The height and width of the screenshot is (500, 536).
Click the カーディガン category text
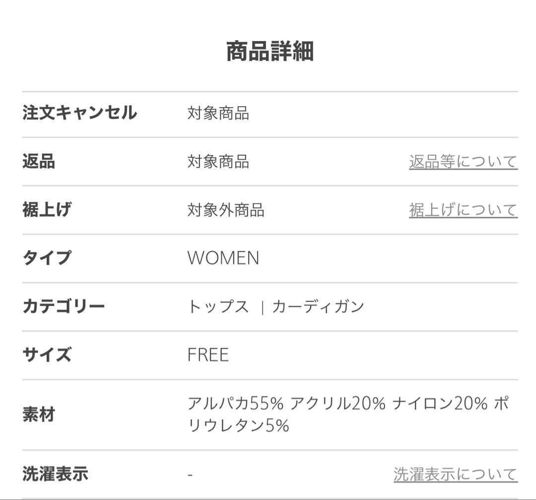pyautogui.click(x=318, y=306)
